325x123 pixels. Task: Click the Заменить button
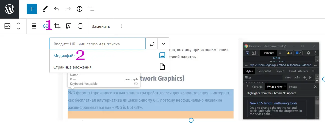point(101,26)
